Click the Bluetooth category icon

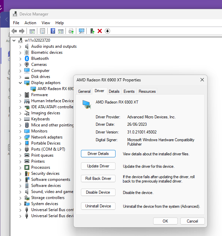(x=27, y=58)
